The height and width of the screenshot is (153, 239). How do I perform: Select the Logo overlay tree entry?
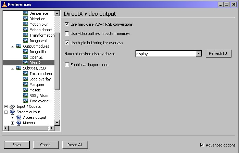click(40, 79)
